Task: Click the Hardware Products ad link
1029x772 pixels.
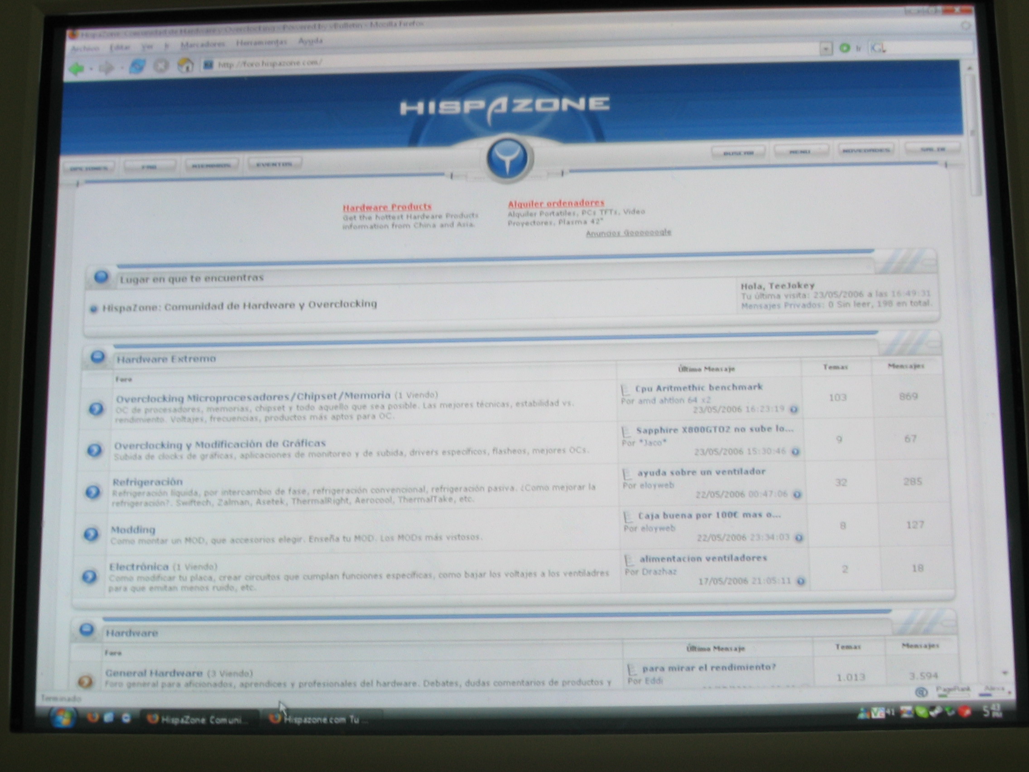Action: [387, 207]
